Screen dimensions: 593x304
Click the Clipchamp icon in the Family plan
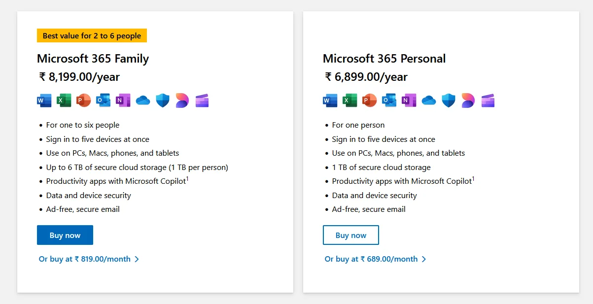[x=202, y=101]
